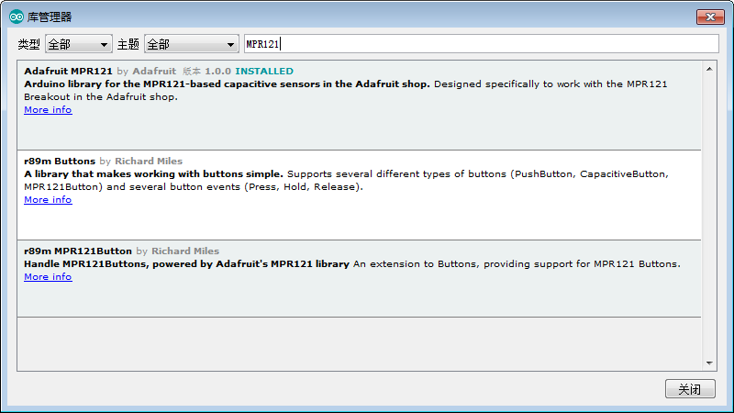Viewport: 734px width, 413px height.
Task: Close the 库管理器 window with X
Action: [710, 17]
